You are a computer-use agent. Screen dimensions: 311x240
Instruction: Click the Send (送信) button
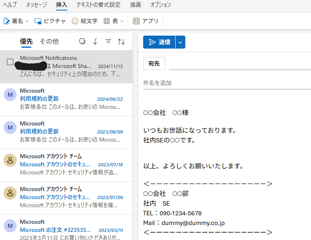tap(159, 42)
